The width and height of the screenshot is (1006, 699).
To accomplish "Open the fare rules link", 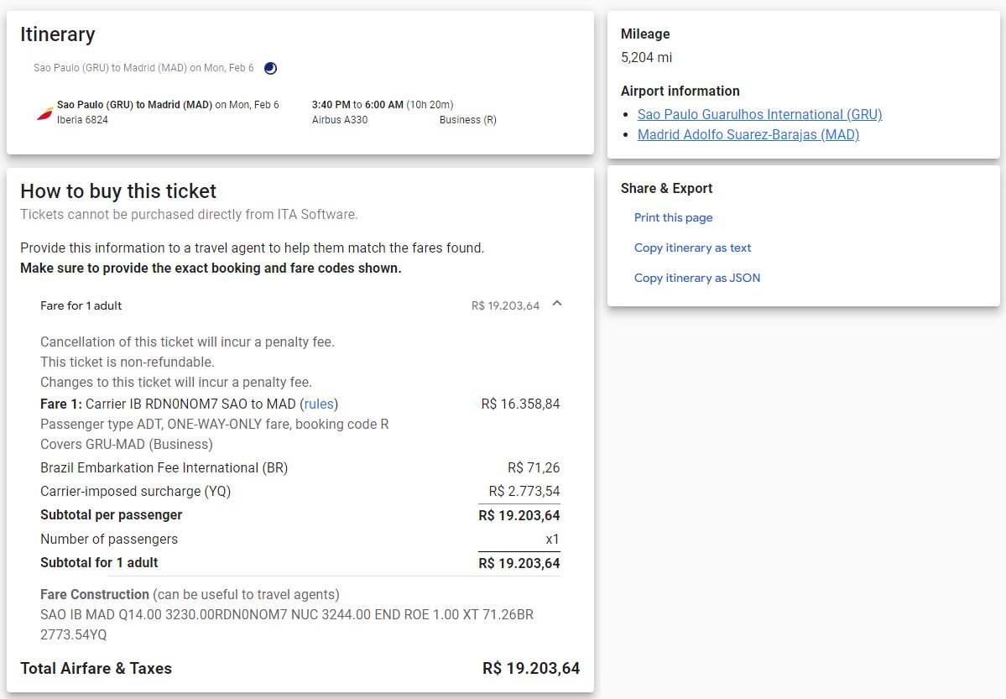I will (x=319, y=404).
